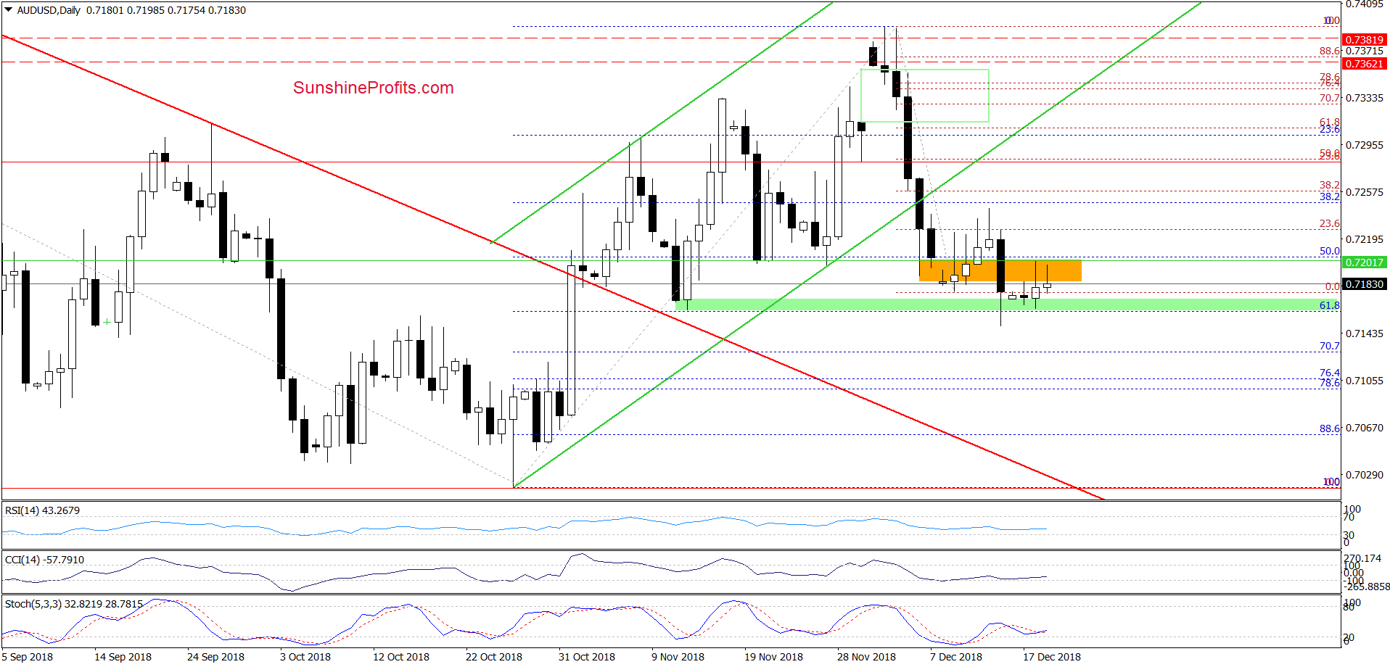Click the 17 Dec 2018 date label
The height and width of the screenshot is (667, 1390).
pyautogui.click(x=1052, y=657)
